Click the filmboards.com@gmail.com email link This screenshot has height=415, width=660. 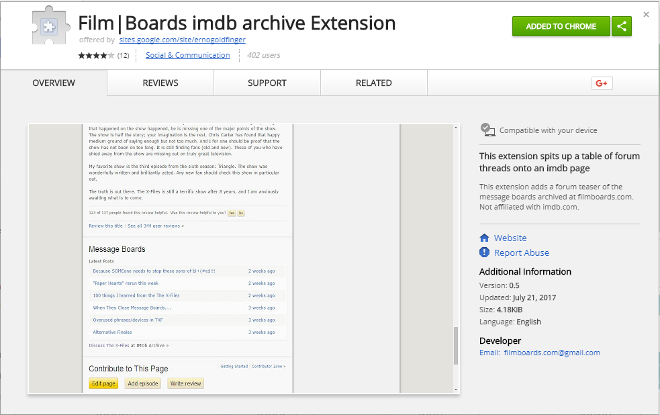point(552,353)
